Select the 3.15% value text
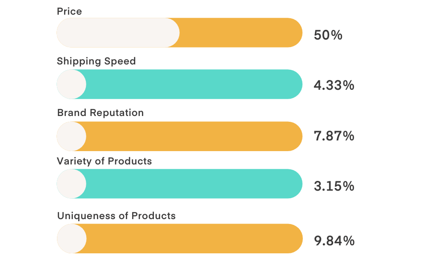 pyautogui.click(x=334, y=186)
